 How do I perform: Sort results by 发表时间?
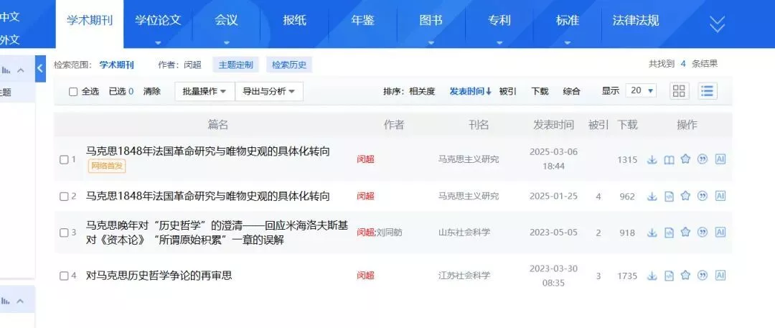click(470, 91)
